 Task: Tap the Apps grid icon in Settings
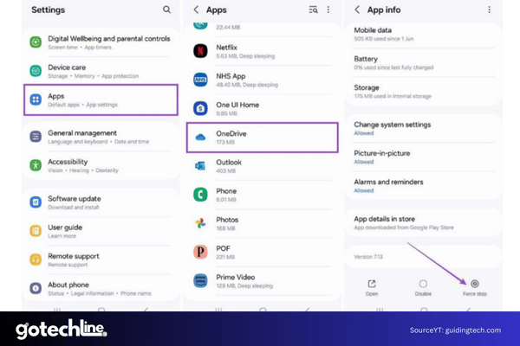point(36,99)
